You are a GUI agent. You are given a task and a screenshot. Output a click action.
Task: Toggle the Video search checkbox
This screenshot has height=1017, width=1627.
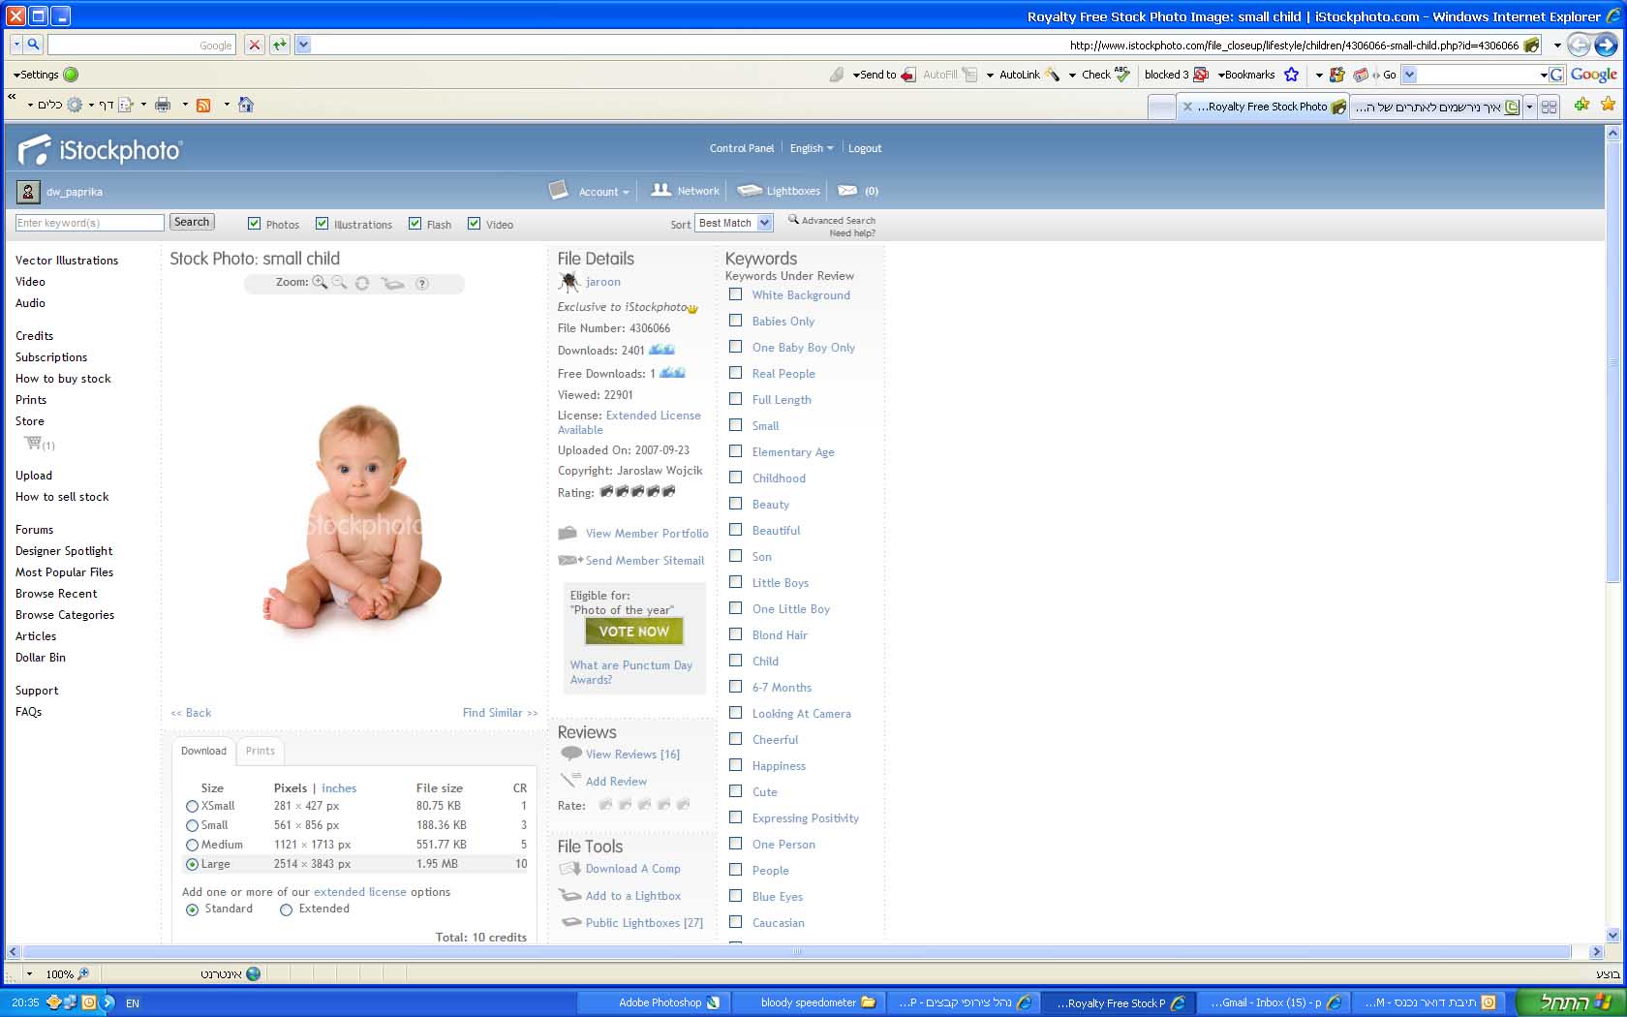pos(474,224)
